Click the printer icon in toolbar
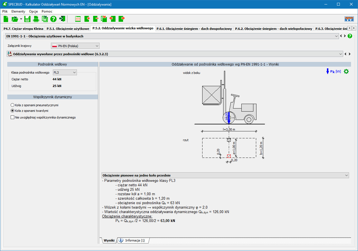Viewport: 358px width, 251px height. coord(36,19)
